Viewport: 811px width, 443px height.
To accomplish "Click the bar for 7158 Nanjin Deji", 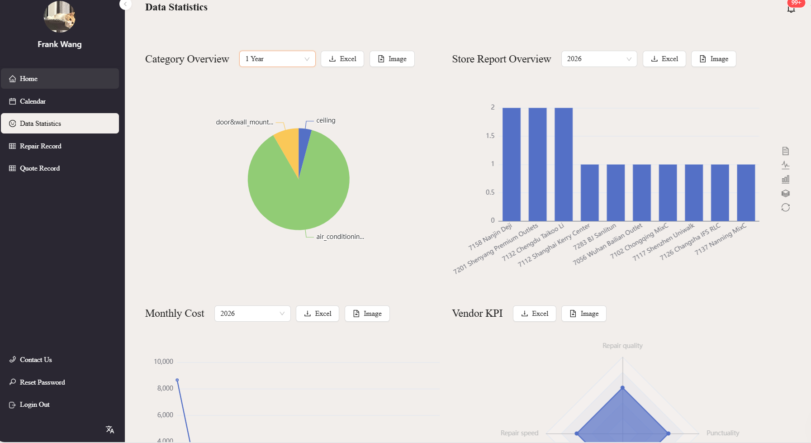I will 512,164.
